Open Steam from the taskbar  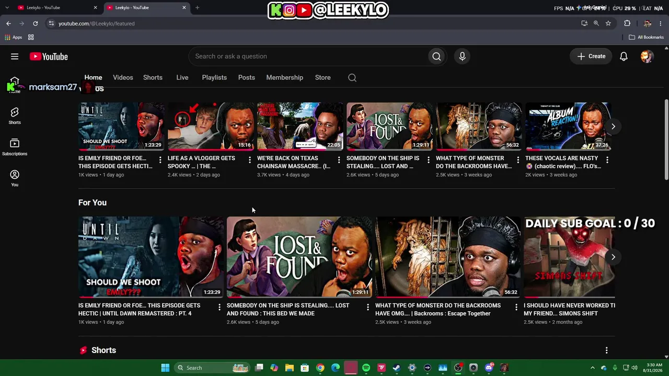pyautogui.click(x=397, y=368)
